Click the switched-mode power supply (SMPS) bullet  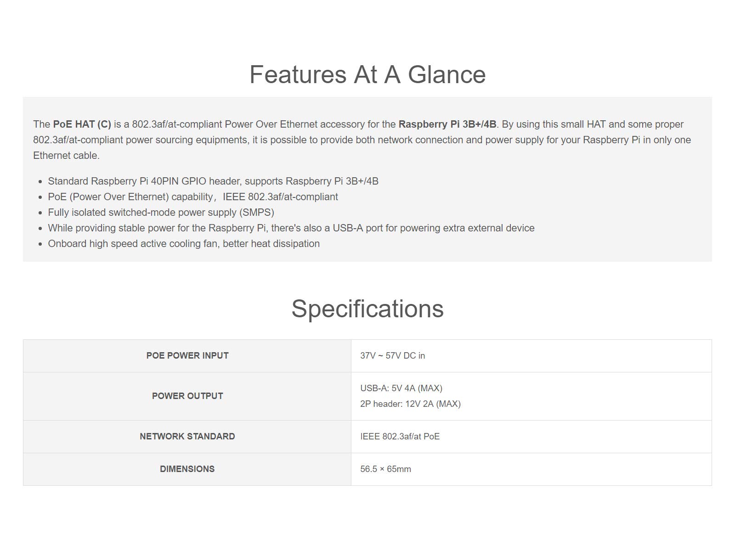point(161,213)
